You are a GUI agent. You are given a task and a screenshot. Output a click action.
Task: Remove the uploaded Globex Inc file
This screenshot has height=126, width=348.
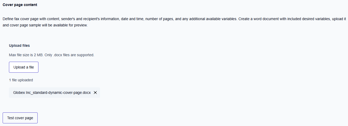[x=95, y=93]
